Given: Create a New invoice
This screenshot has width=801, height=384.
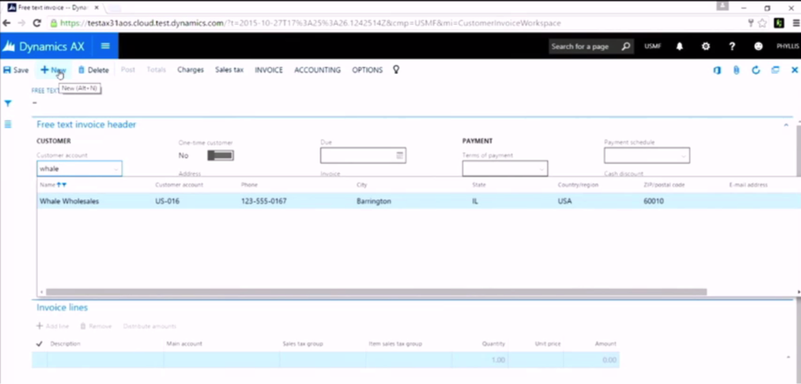Looking at the screenshot, I should (53, 71).
